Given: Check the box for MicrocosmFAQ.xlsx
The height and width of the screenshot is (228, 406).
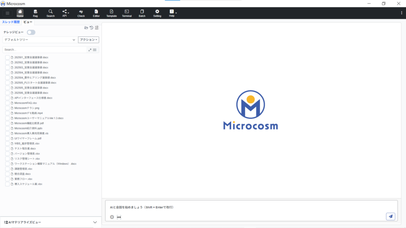Looking at the screenshot, I should pos(7,103).
